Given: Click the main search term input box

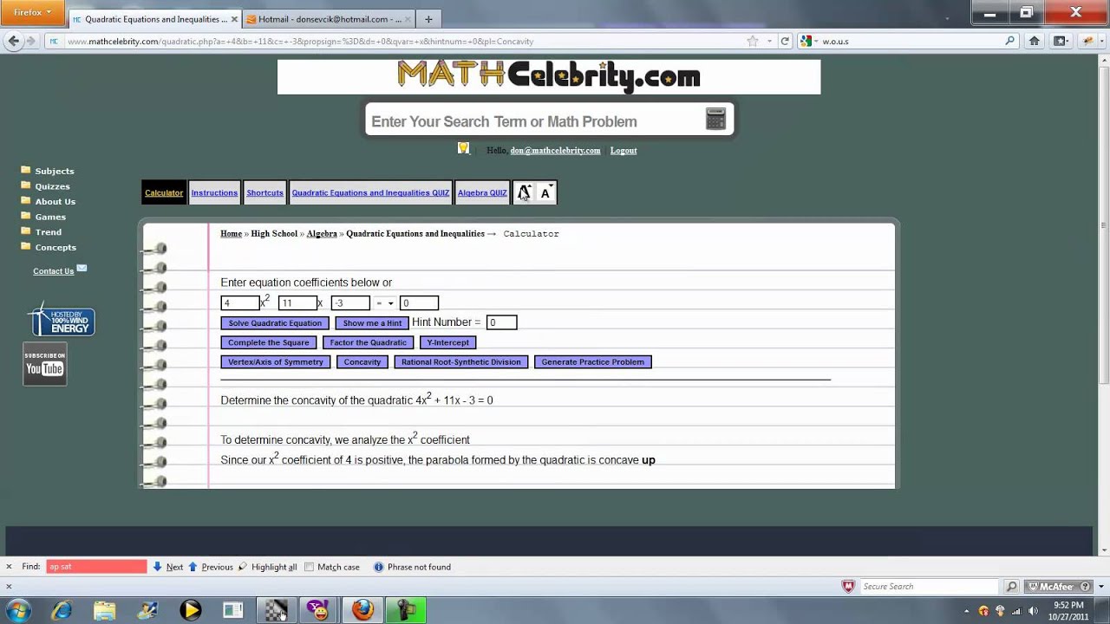Looking at the screenshot, I should point(535,121).
